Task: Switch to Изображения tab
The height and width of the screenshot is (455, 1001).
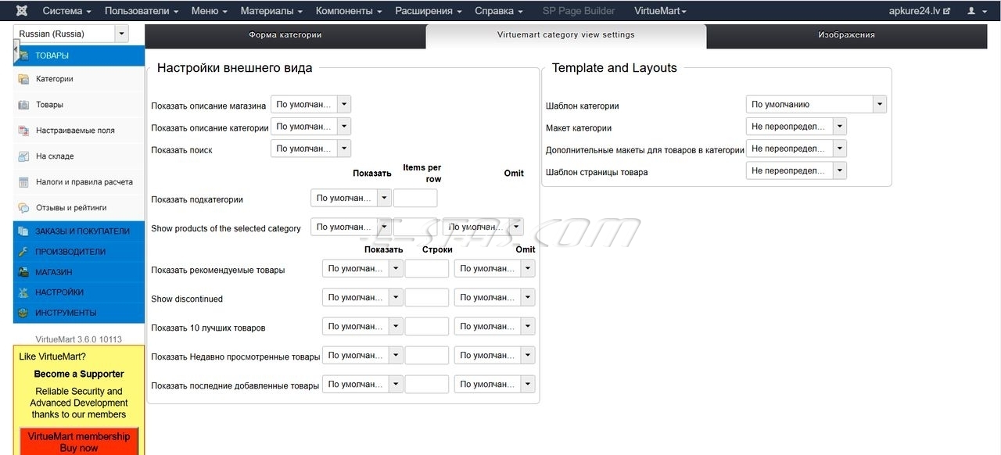Action: pyautogui.click(x=847, y=35)
